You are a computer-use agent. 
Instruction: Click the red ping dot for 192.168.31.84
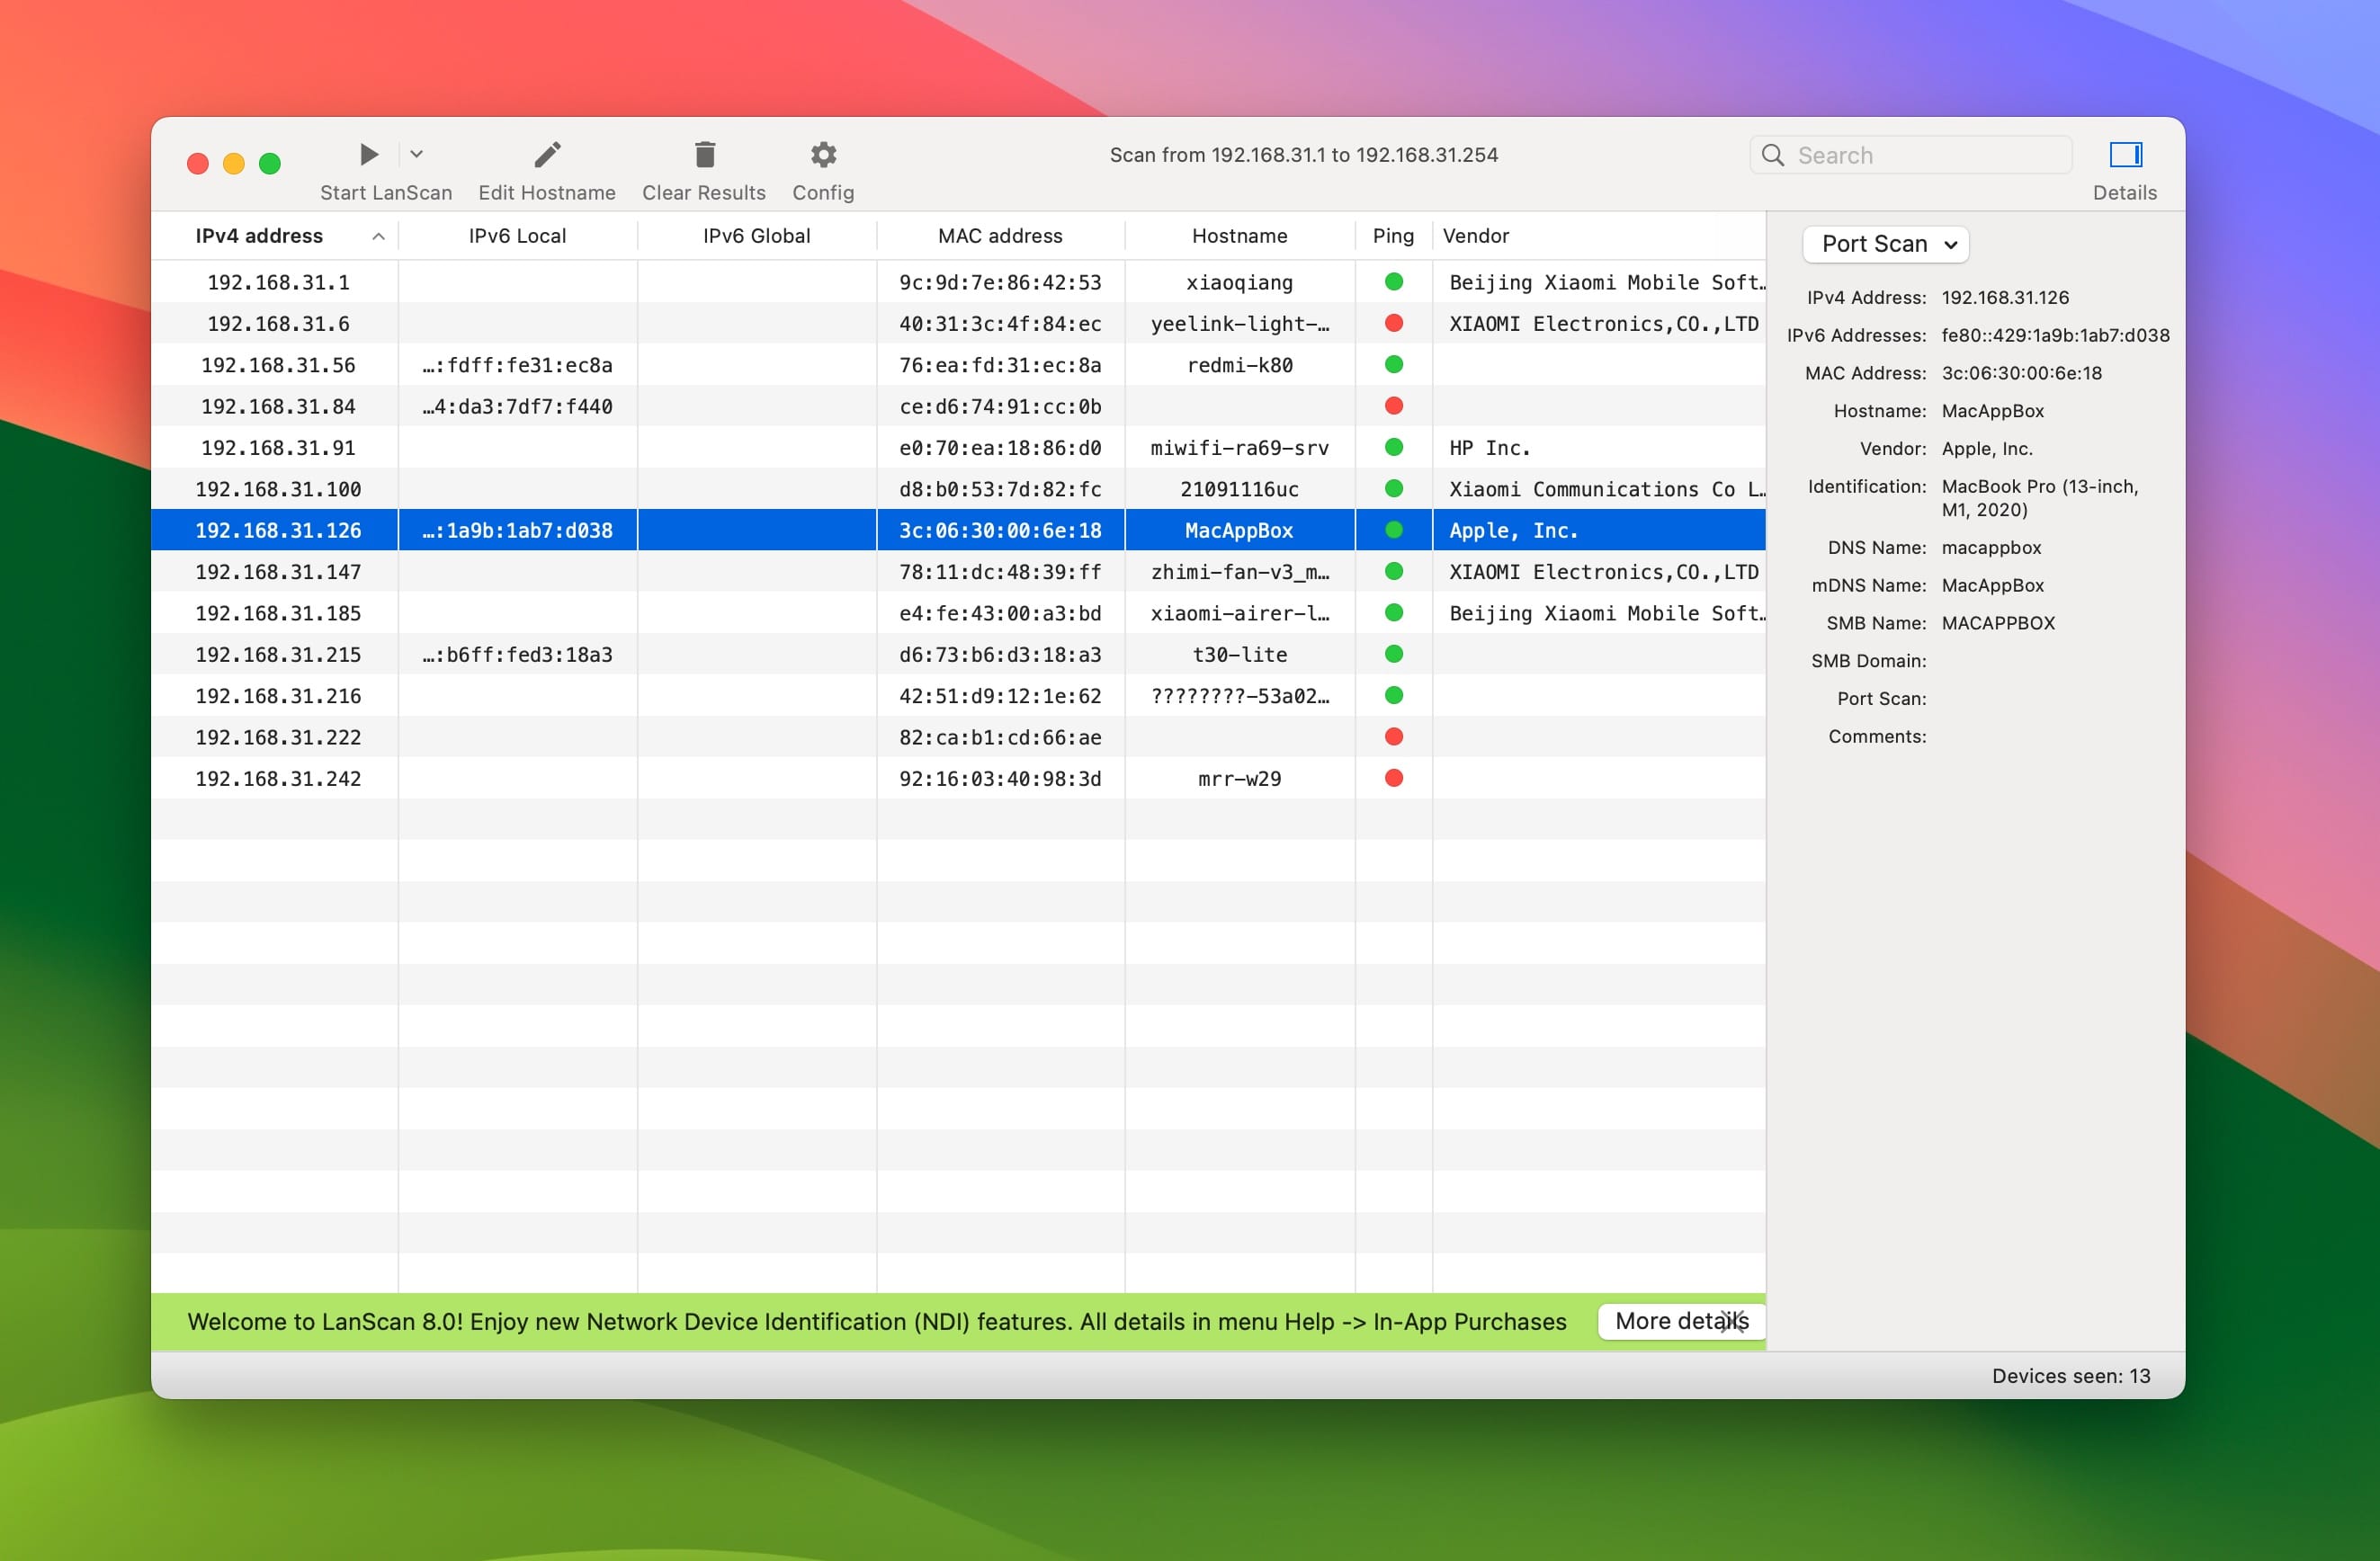1393,406
